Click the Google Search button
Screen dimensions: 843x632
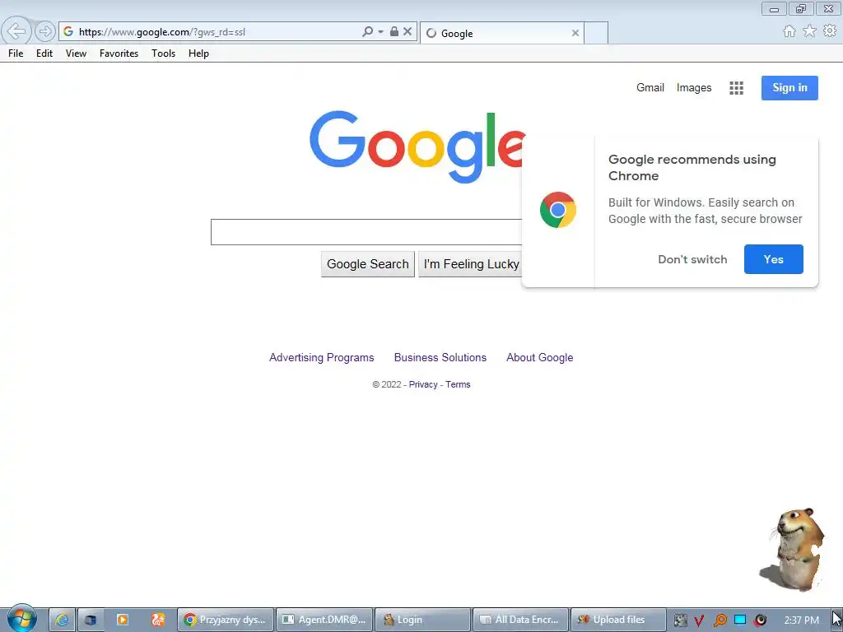click(368, 264)
